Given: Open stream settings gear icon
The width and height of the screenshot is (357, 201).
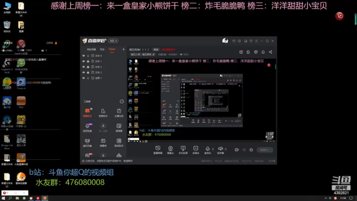Looking at the screenshot, I should [x=251, y=150].
